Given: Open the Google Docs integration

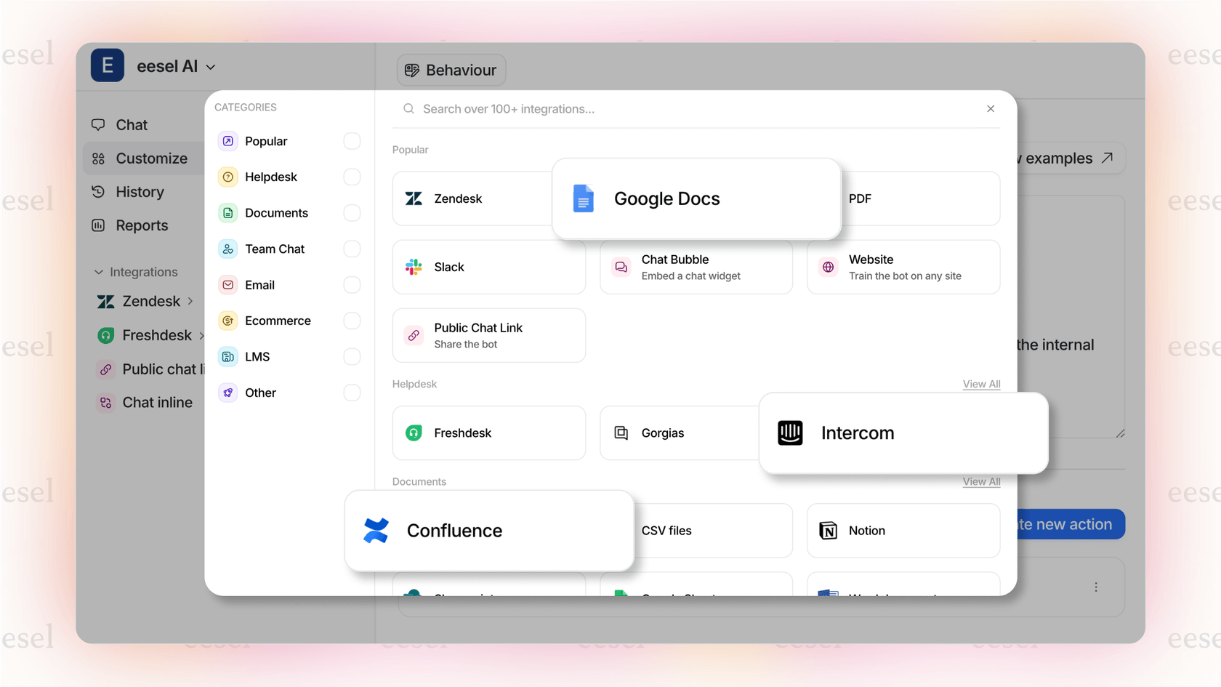Looking at the screenshot, I should pos(666,198).
